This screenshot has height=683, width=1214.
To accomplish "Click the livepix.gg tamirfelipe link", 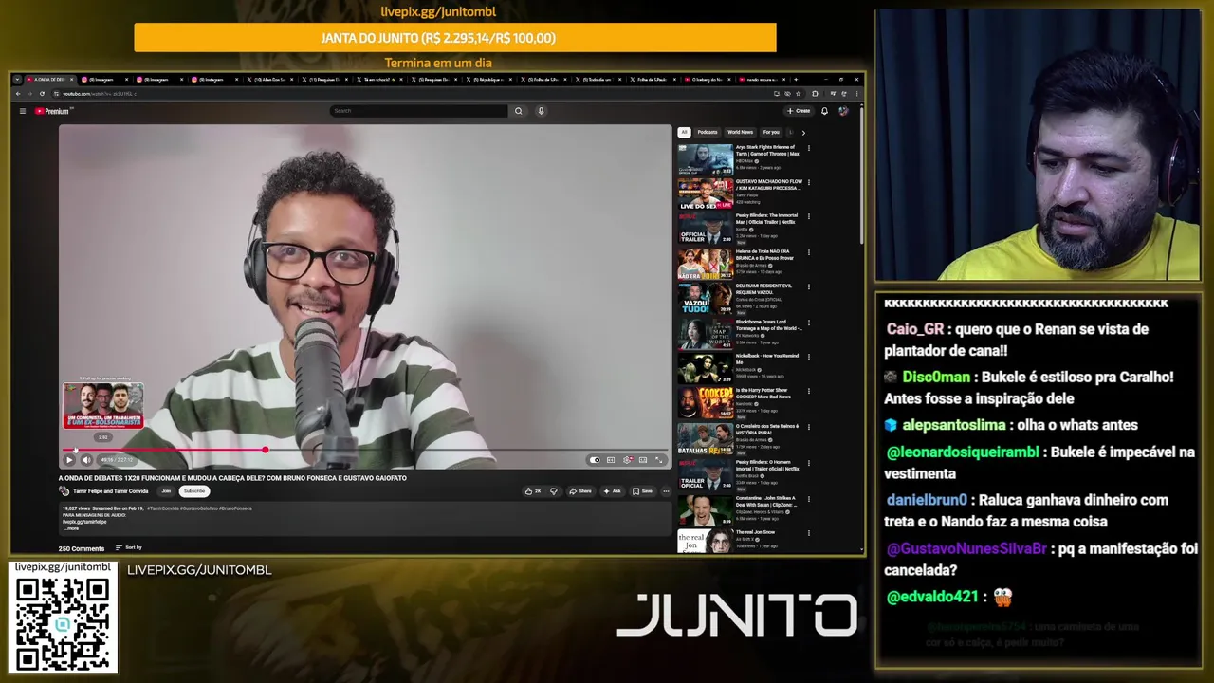I will point(84,522).
